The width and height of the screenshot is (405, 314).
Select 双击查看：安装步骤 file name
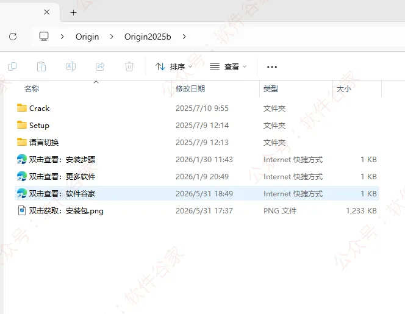click(x=62, y=160)
